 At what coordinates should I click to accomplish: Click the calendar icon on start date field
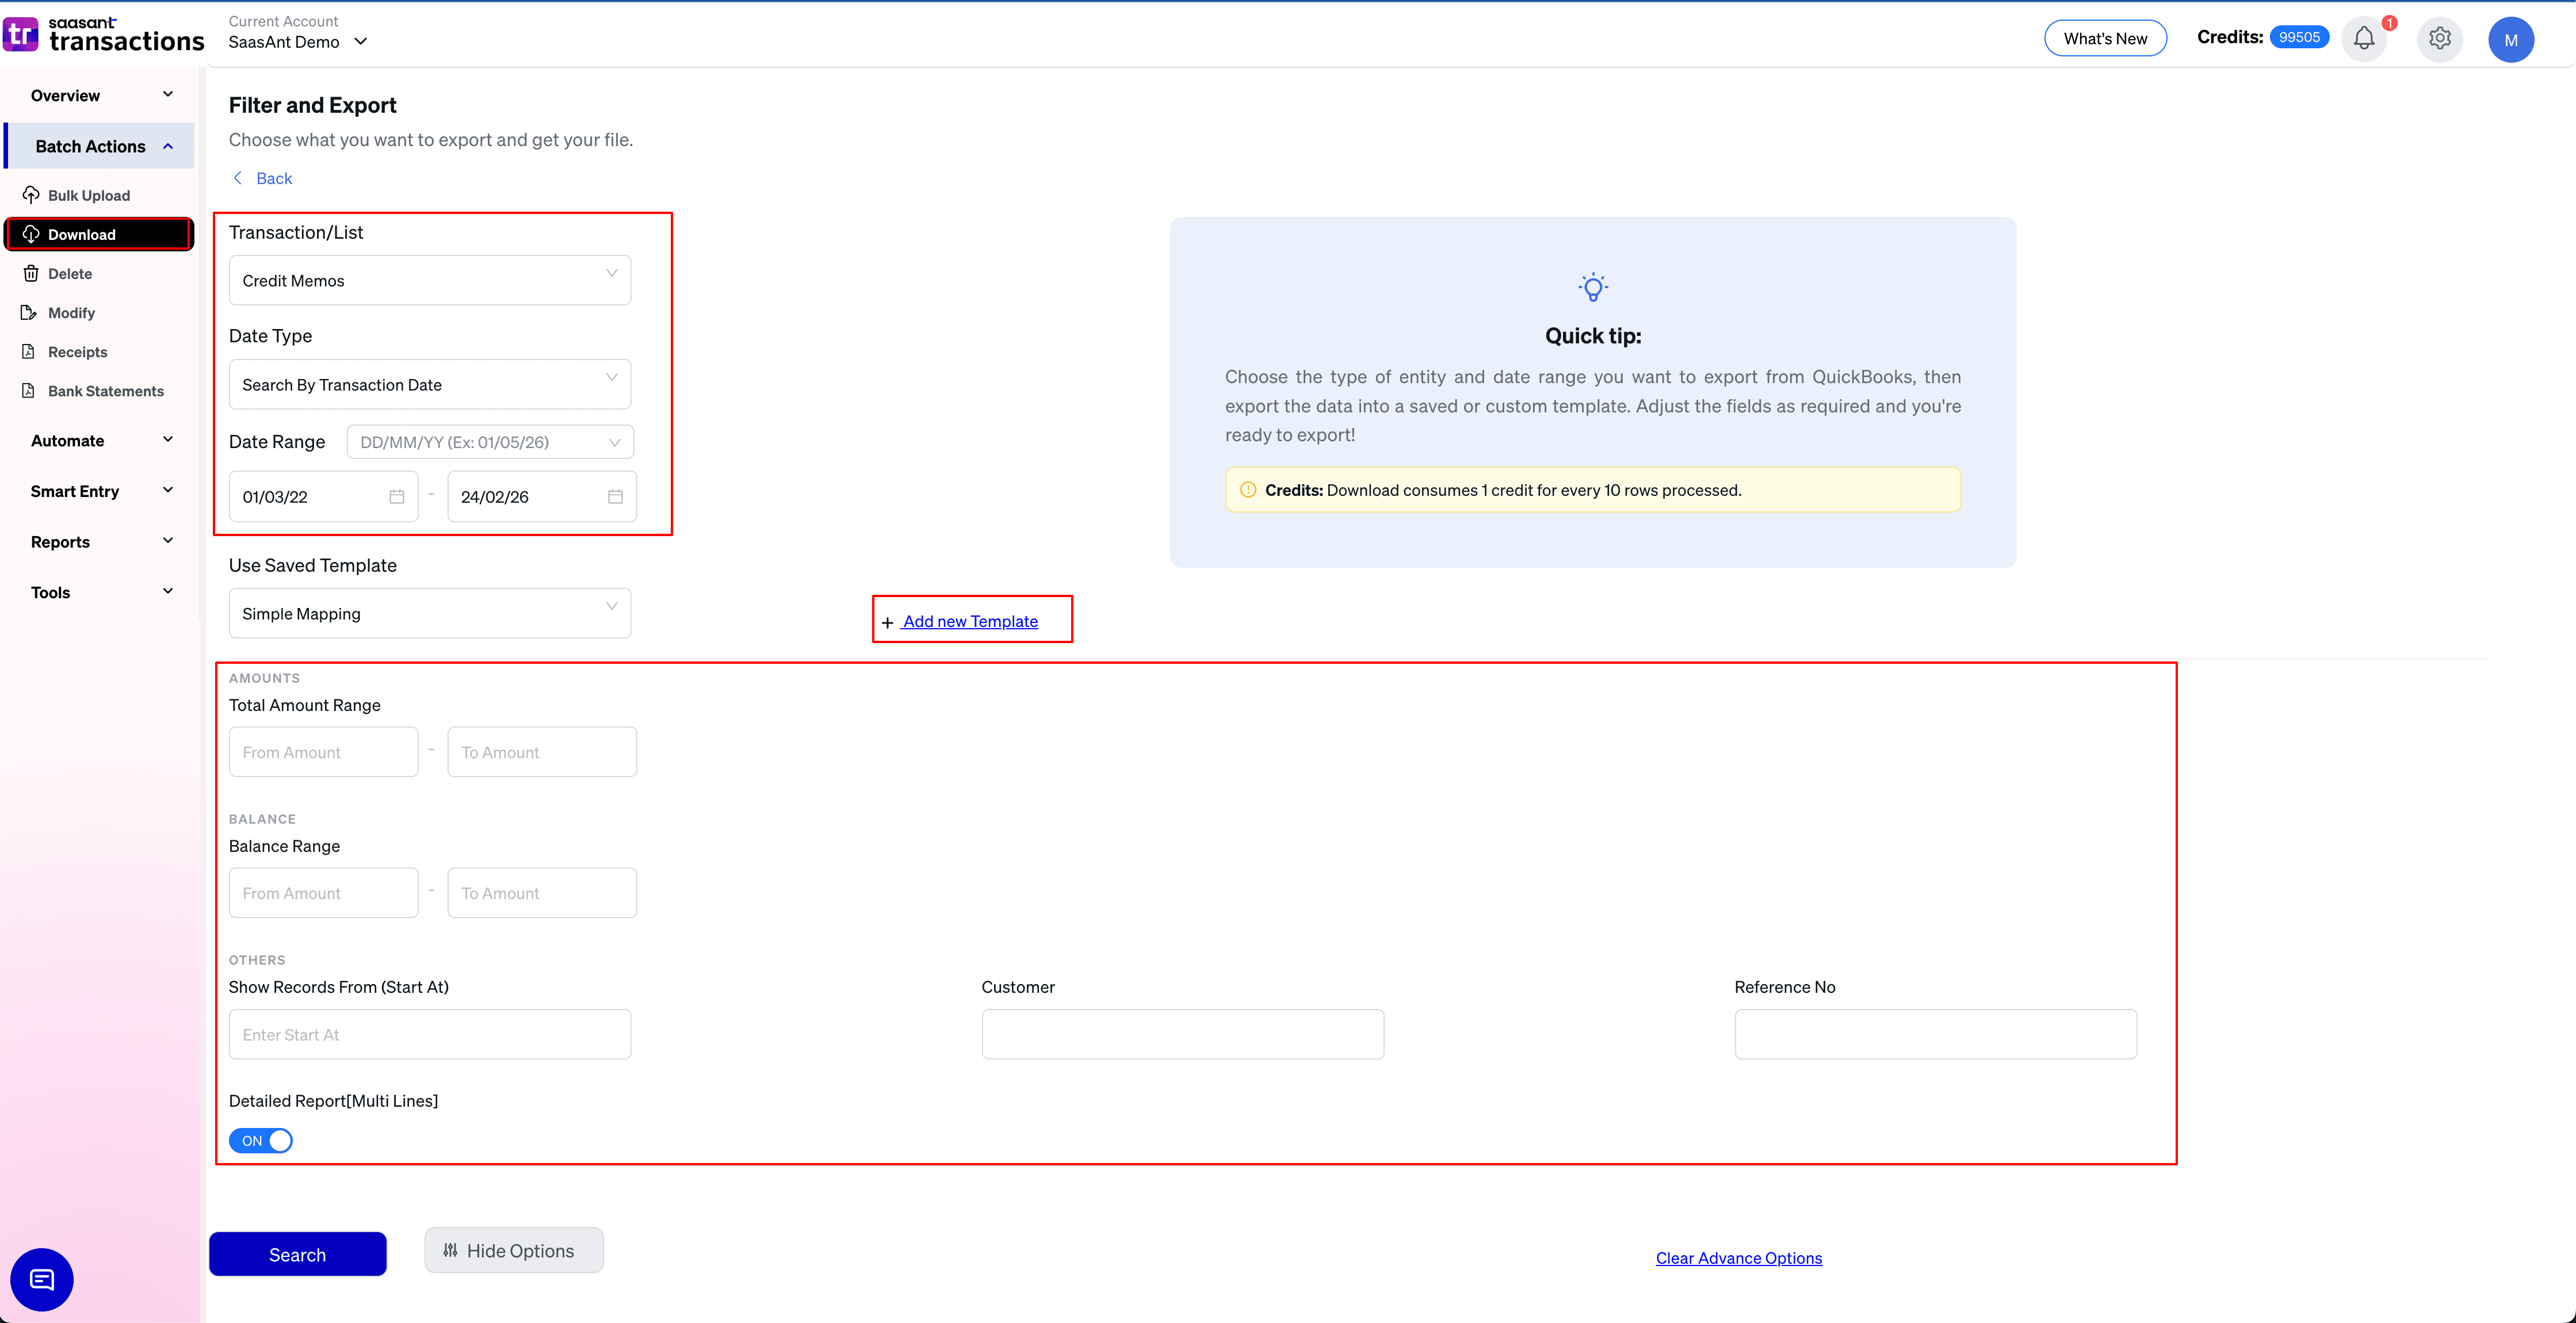click(x=396, y=496)
